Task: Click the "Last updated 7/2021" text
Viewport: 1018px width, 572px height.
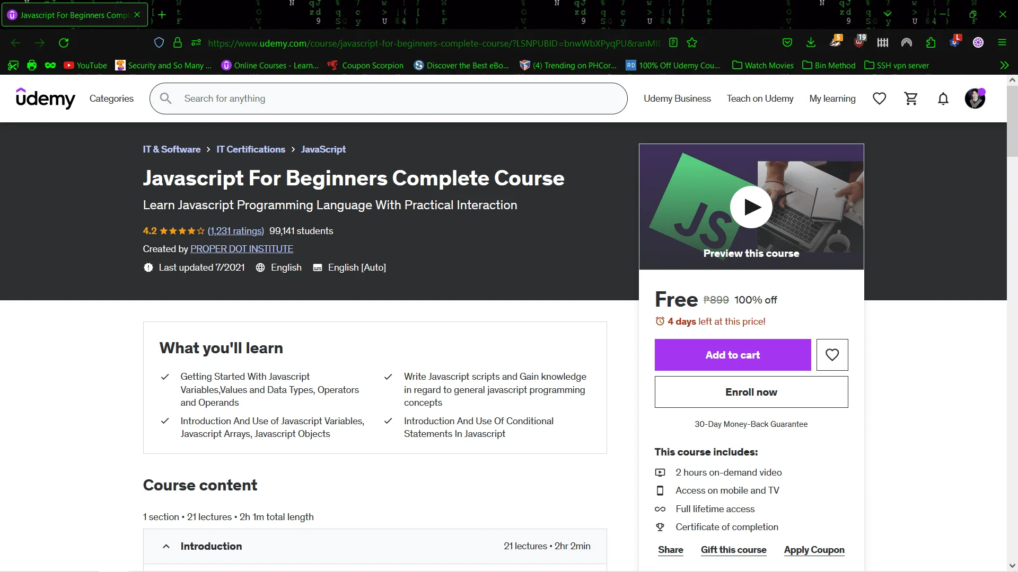Action: point(202,267)
